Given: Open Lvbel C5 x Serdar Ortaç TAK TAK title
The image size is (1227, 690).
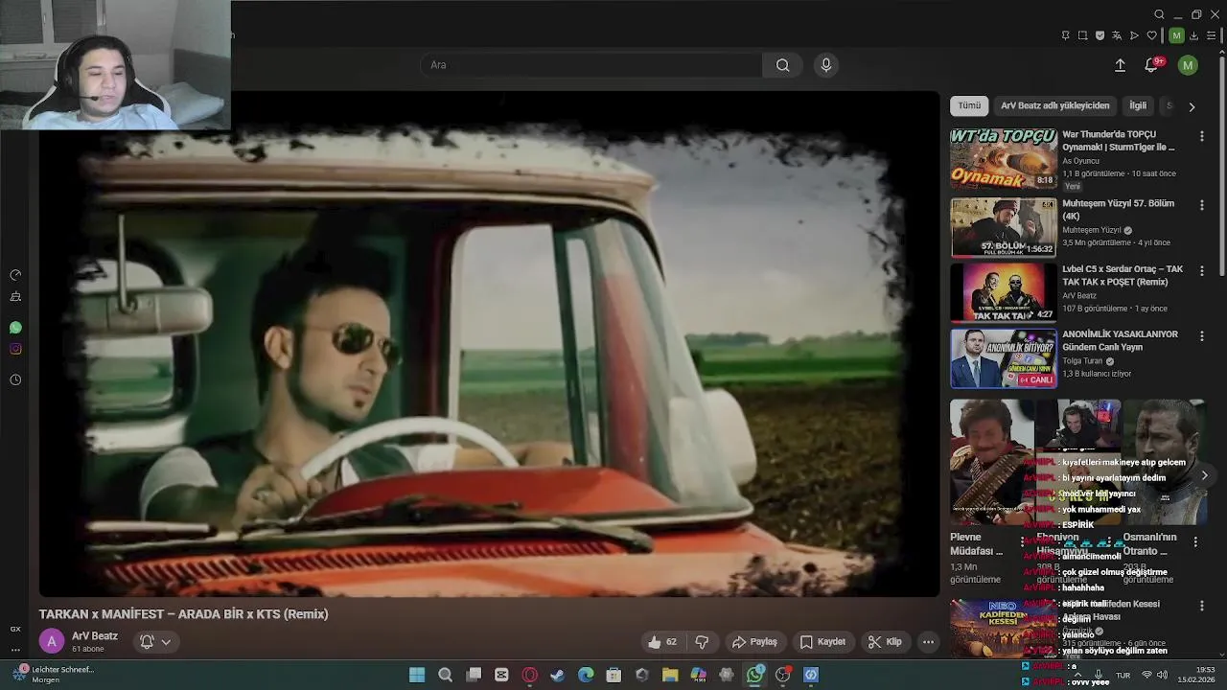Looking at the screenshot, I should tap(1123, 276).
